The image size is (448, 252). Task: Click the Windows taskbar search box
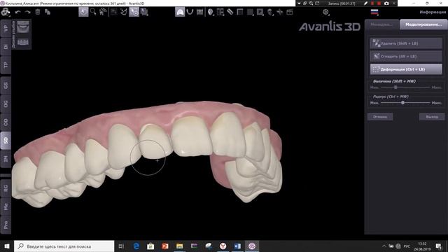pyautogui.click(x=64, y=246)
